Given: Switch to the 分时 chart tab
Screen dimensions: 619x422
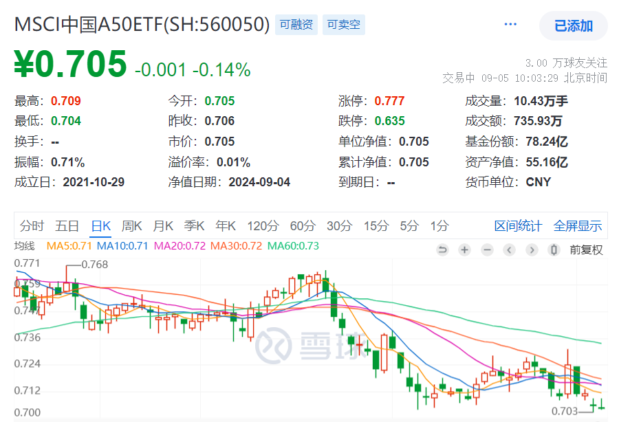Looking at the screenshot, I should pos(32,226).
